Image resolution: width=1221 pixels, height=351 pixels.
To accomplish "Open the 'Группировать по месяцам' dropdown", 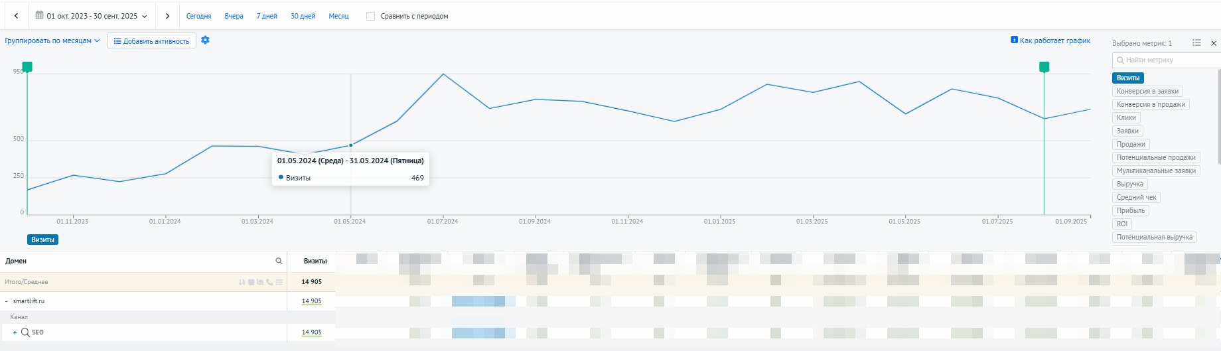I will (x=52, y=40).
